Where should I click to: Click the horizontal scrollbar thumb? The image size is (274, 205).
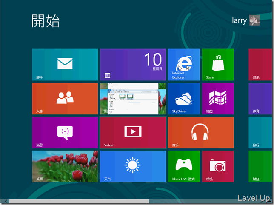79,201
